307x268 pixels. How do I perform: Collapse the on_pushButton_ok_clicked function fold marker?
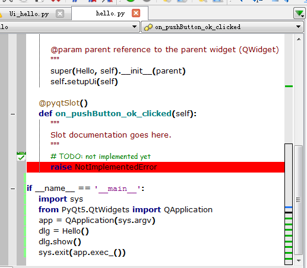point(12,114)
